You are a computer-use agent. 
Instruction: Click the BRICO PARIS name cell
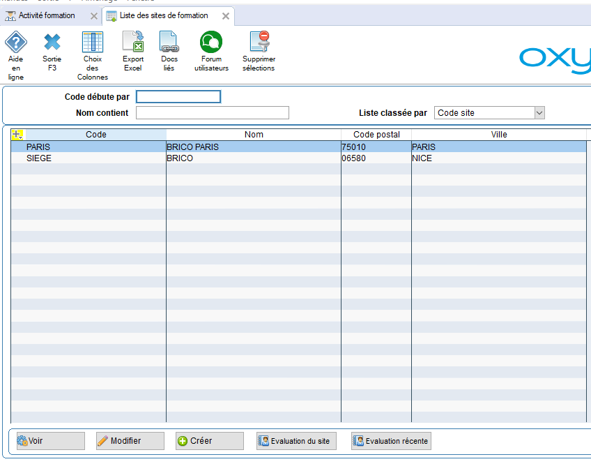[x=254, y=147]
